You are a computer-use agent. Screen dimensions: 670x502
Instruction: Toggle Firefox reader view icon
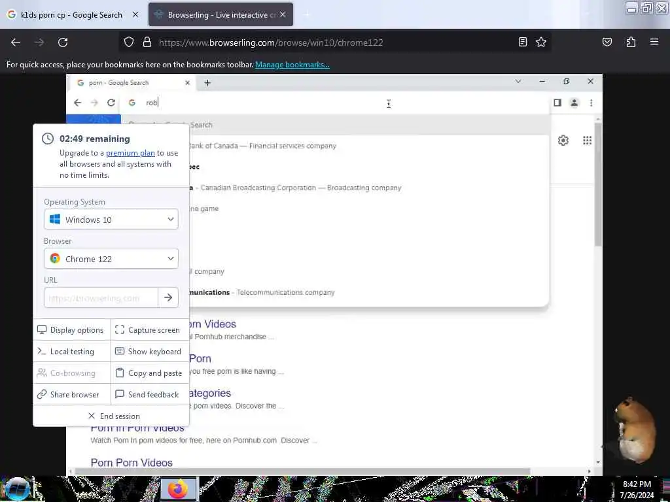point(523,42)
